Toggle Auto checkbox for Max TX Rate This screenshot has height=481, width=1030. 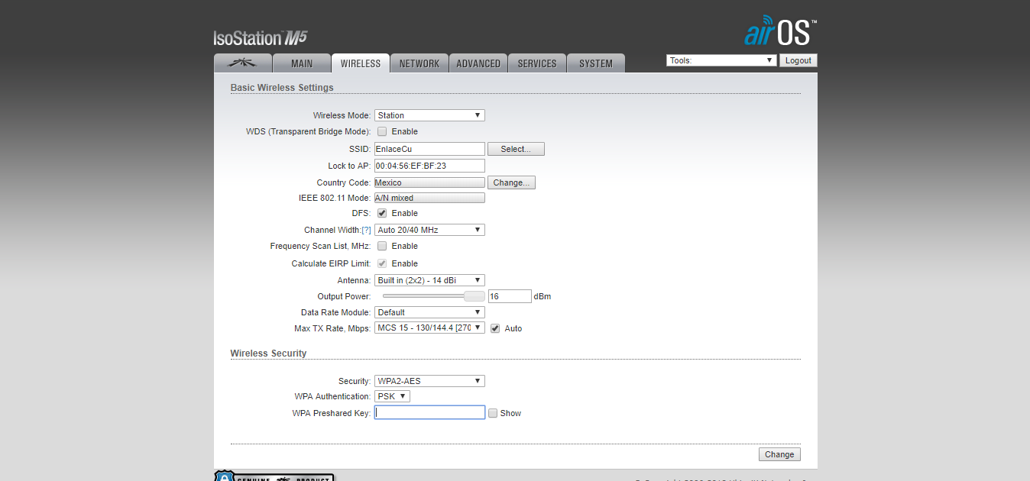495,328
